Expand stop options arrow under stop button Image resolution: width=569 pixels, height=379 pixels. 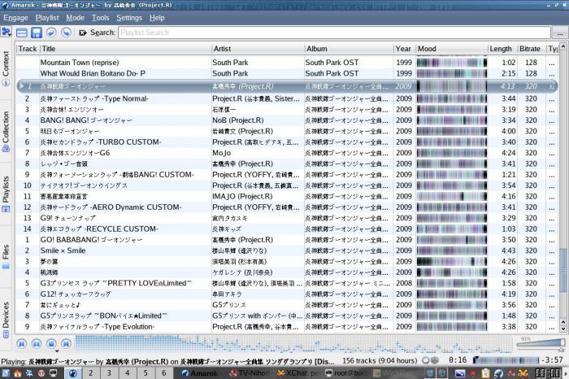pos(57,351)
